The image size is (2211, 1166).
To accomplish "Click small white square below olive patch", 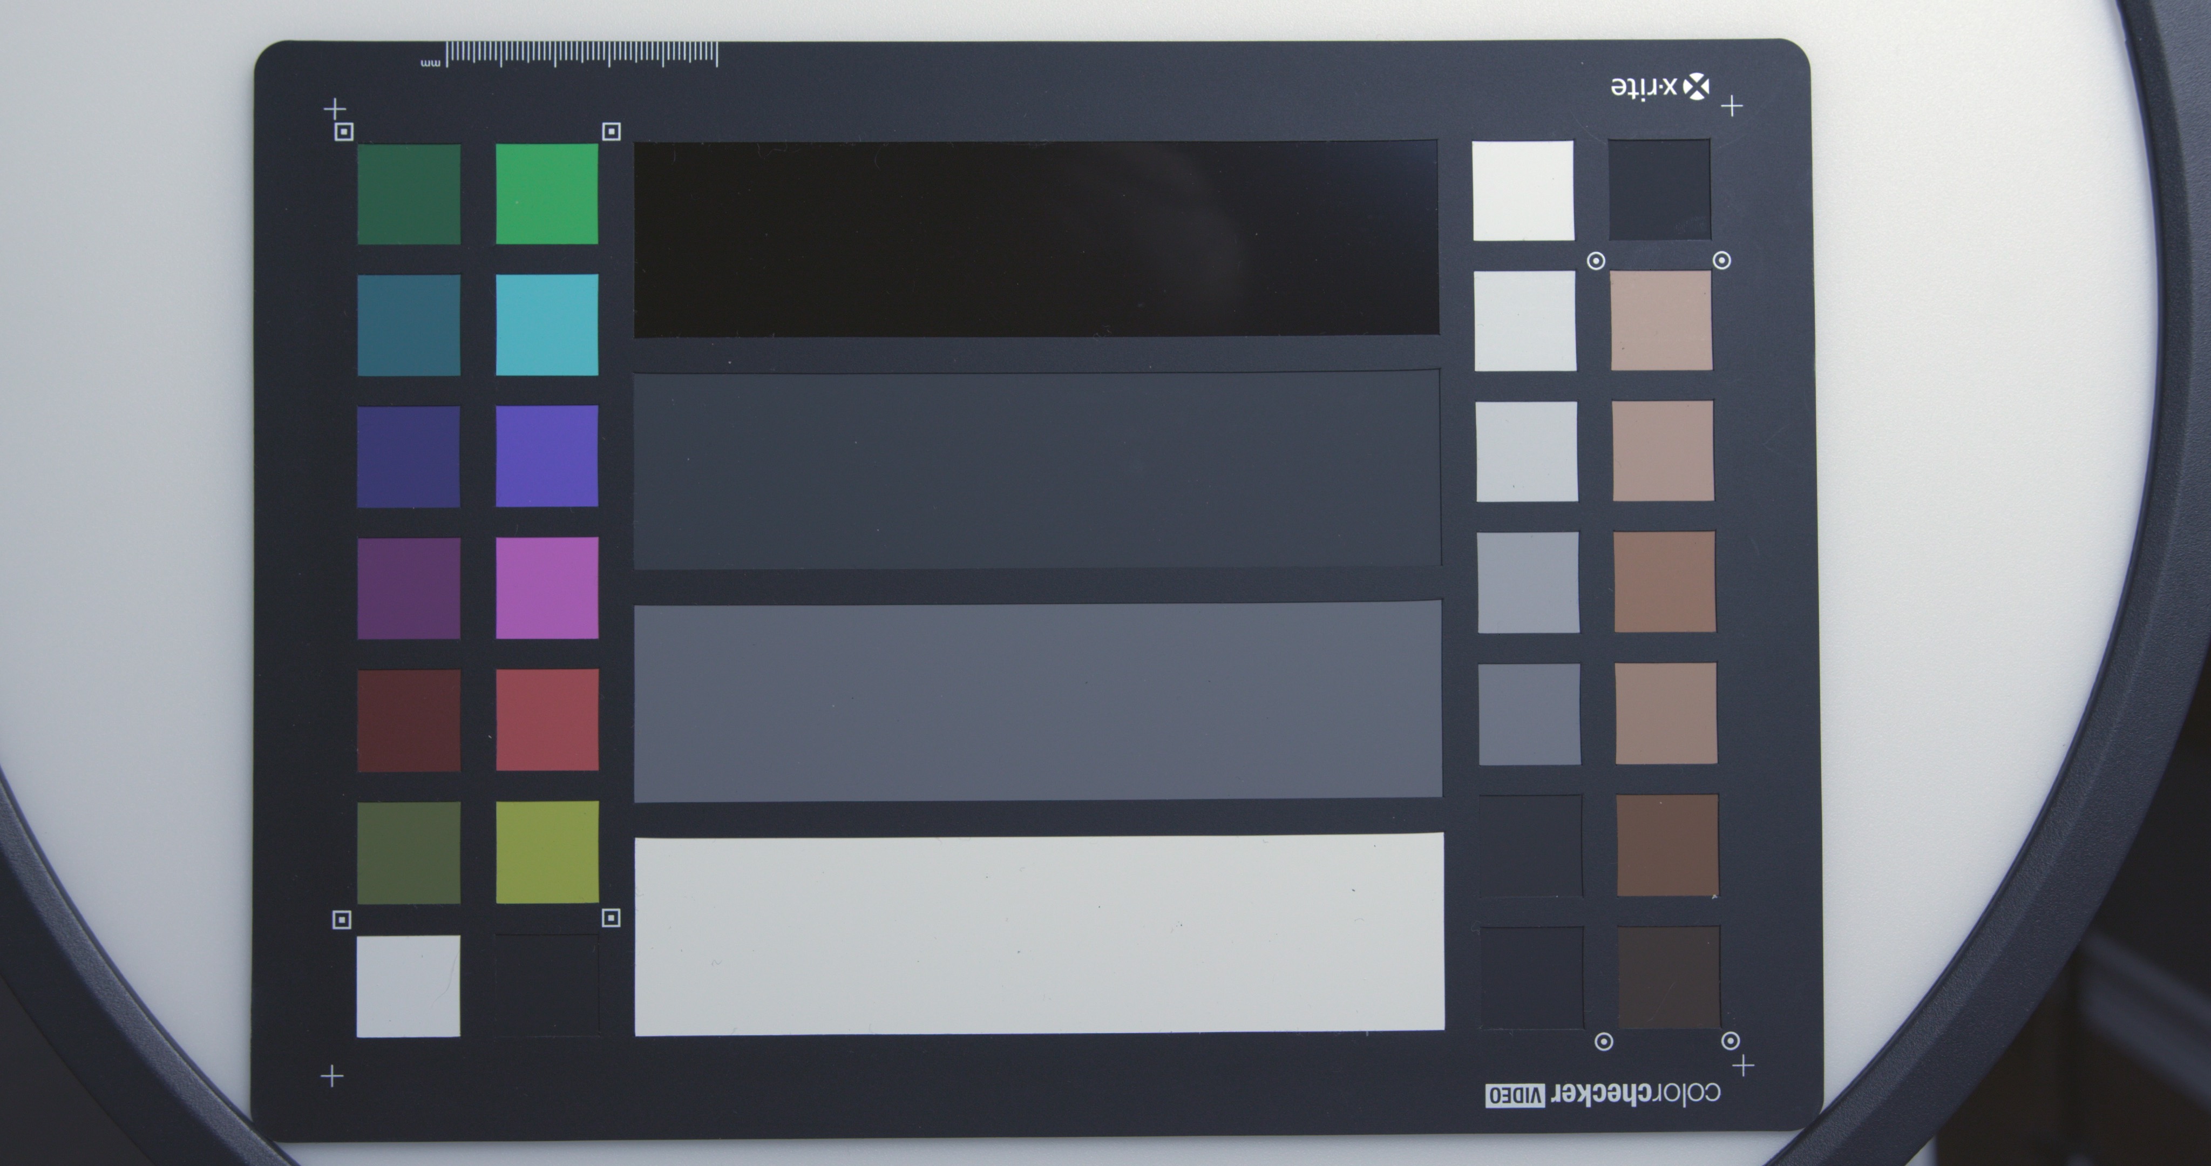I will [408, 987].
